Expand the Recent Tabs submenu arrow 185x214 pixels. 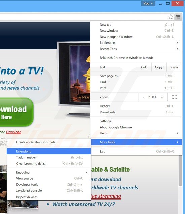pyautogui.click(x=177, y=49)
